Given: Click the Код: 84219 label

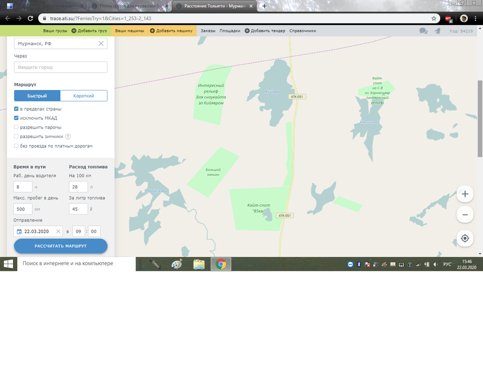Looking at the screenshot, I should pos(461,31).
